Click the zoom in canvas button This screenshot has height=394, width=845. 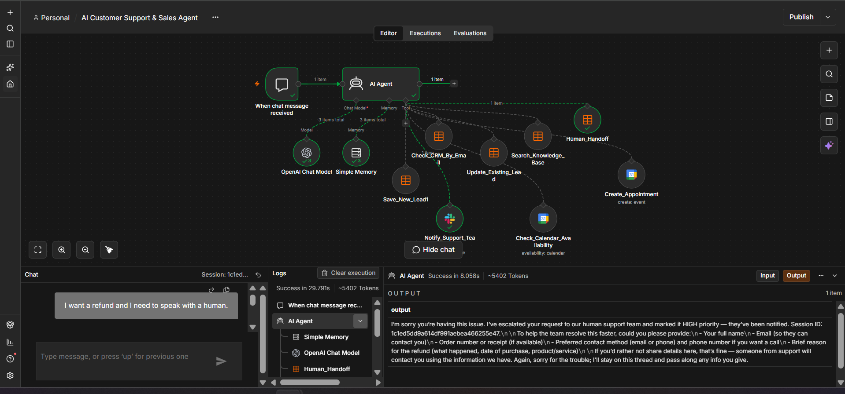coord(62,250)
